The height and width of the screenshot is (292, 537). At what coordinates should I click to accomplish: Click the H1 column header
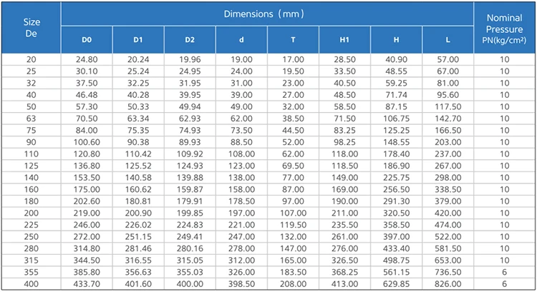pos(344,39)
